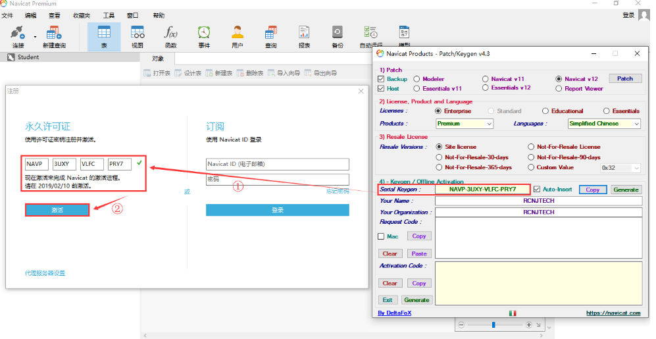Select the Essentials v12 radio button
Image resolution: width=656 pixels, height=339 pixels.
pyautogui.click(x=486, y=88)
